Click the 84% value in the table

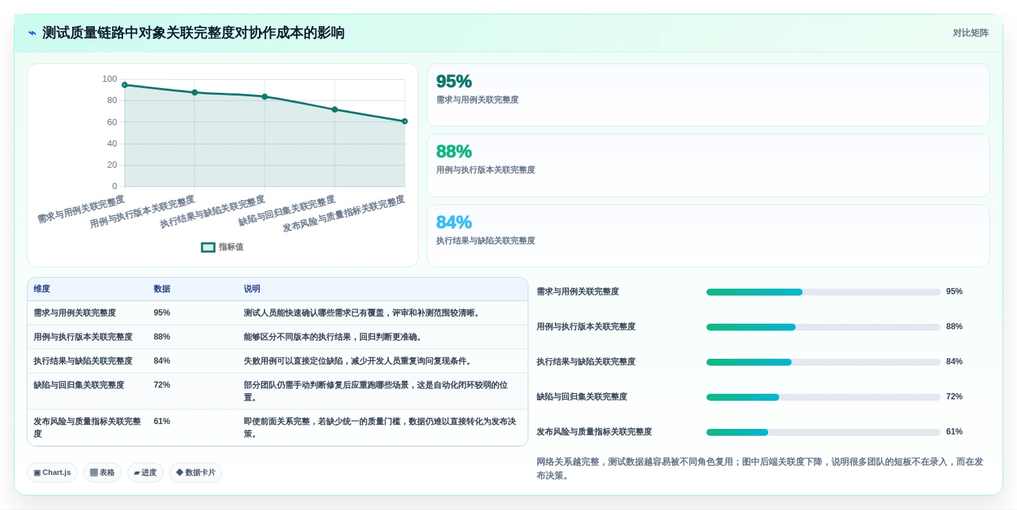tap(162, 361)
